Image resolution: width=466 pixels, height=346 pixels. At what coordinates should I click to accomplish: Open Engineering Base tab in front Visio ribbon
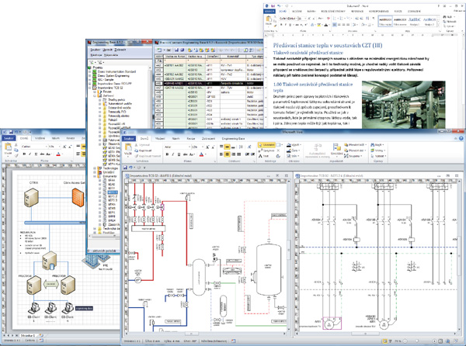point(233,139)
